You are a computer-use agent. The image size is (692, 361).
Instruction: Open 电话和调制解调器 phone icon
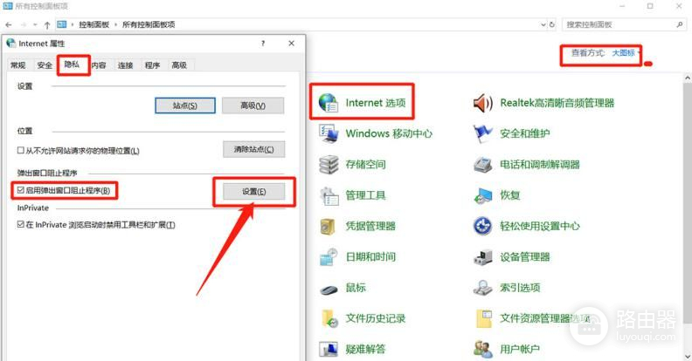tap(483, 164)
